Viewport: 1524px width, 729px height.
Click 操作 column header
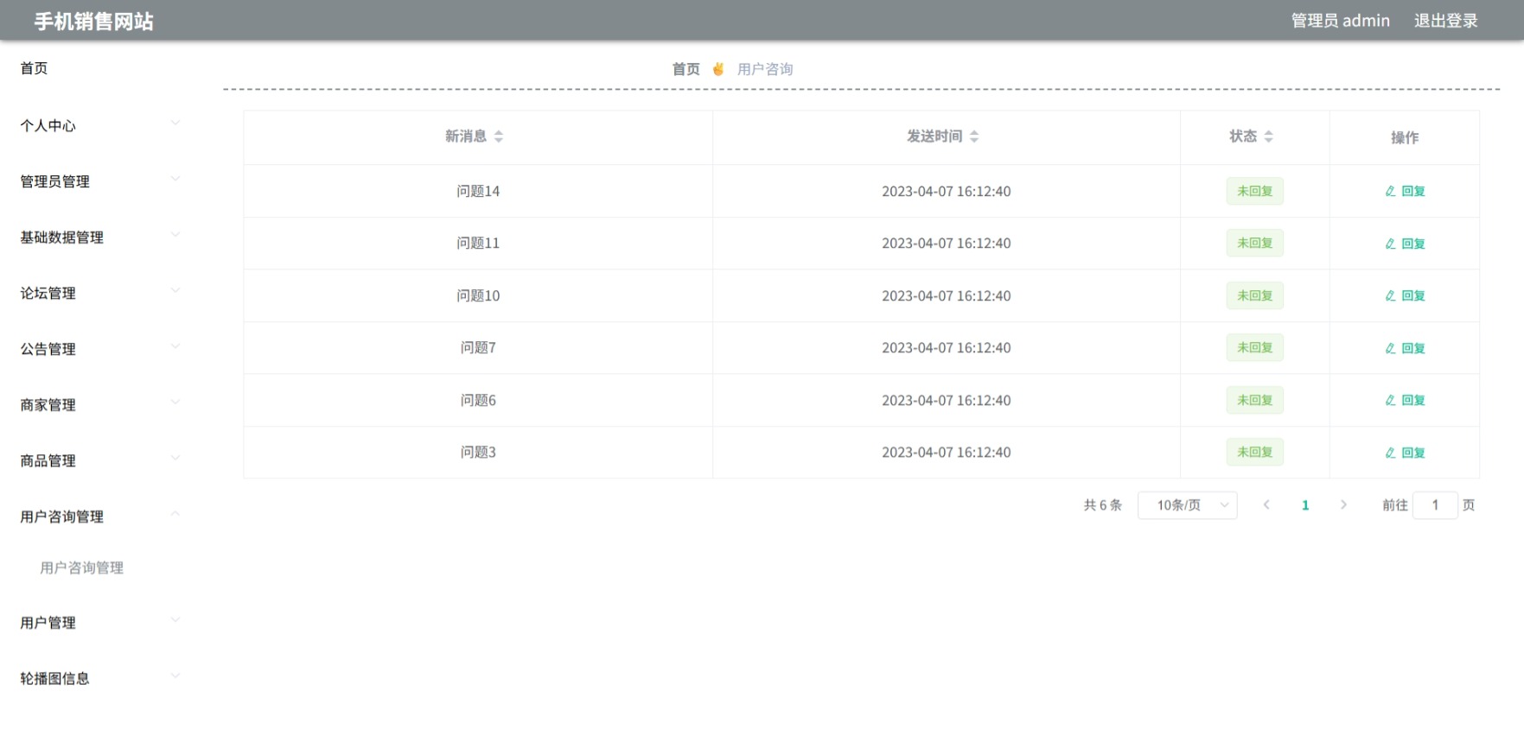(x=1405, y=137)
